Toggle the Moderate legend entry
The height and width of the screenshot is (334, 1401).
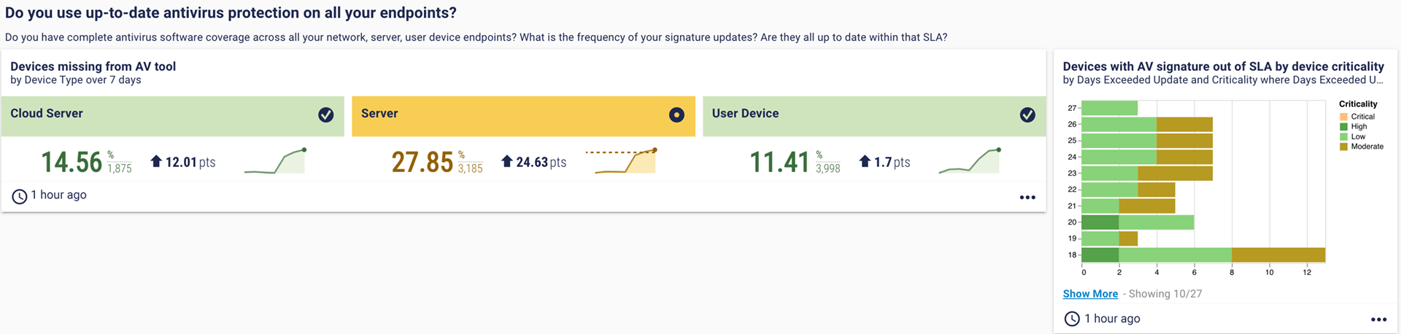coord(1361,147)
